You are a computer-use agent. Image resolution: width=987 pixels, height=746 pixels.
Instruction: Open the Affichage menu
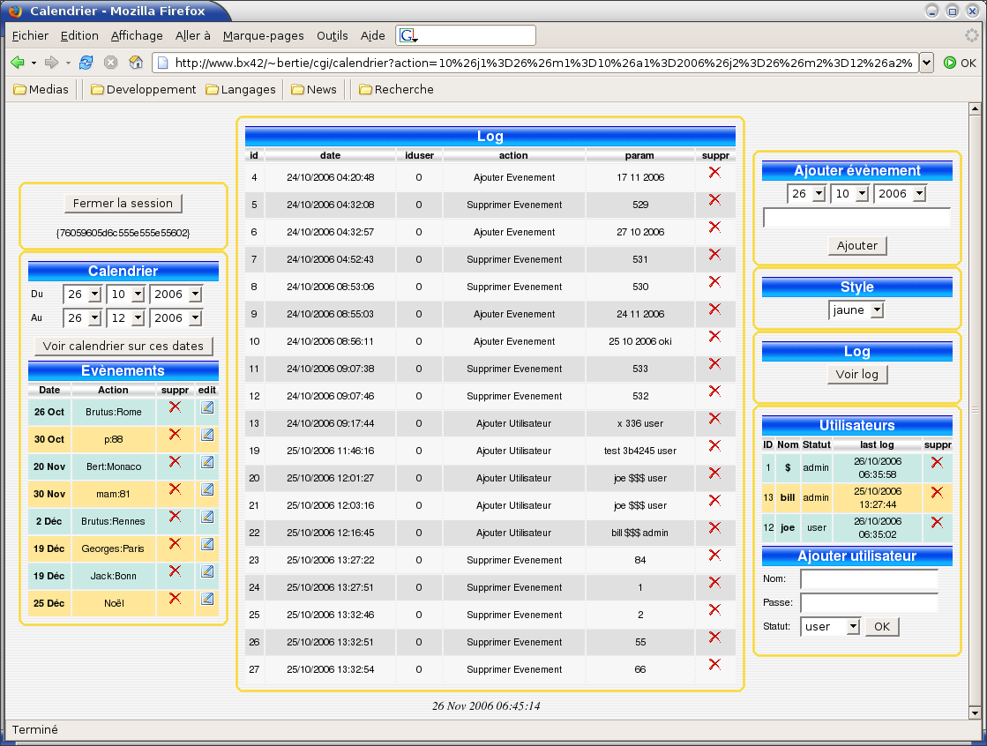pos(137,35)
